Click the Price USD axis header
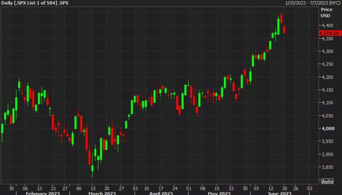The width and height of the screenshot is (342, 195). 326,12
